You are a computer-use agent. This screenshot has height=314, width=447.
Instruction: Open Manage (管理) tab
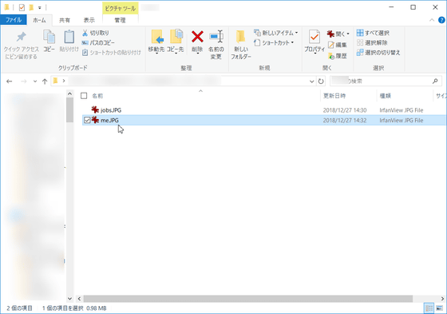(x=120, y=20)
